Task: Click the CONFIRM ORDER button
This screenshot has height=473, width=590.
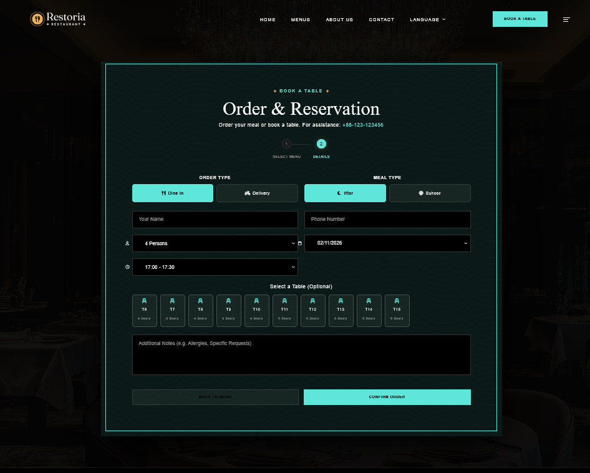Action: tap(387, 397)
